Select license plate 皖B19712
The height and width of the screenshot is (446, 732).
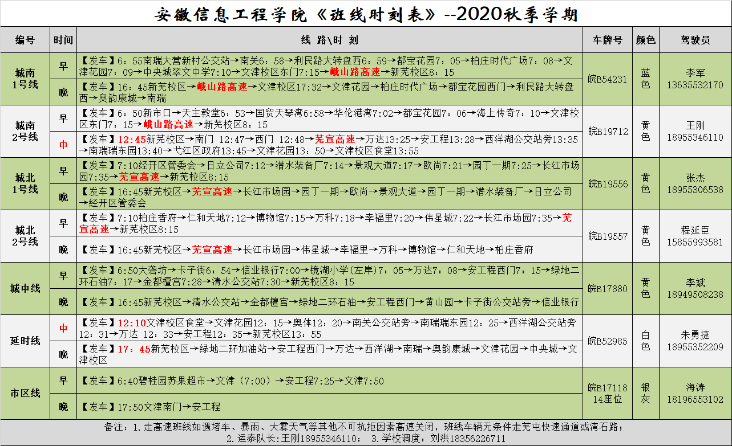tap(608, 132)
